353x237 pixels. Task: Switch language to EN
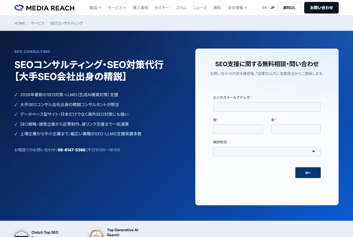[x=265, y=8]
